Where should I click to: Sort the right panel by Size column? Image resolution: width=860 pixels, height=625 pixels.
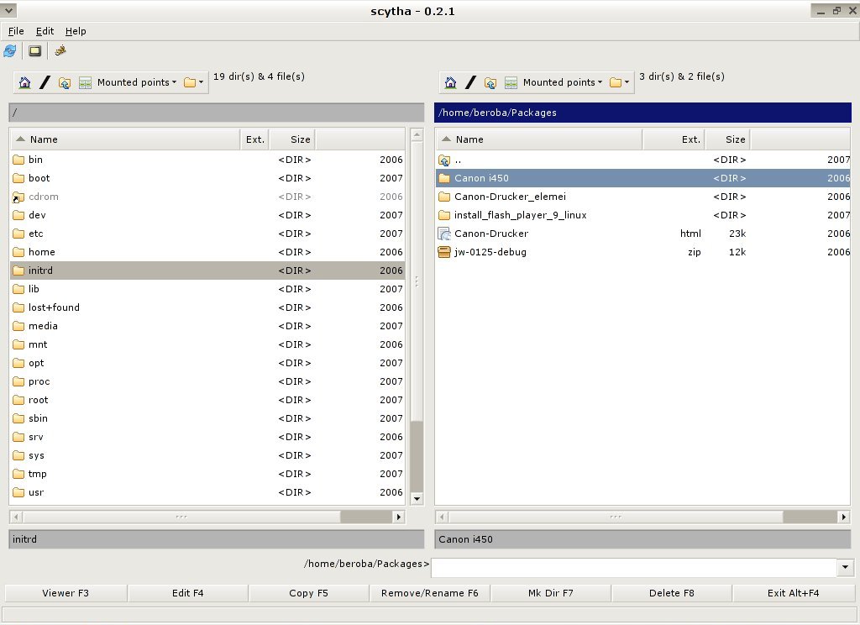click(x=728, y=139)
